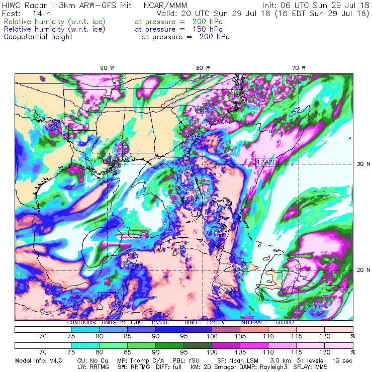This screenshot has width=372, height=372.
Task: Click the "90 W" longitude label
Action: [107, 68]
